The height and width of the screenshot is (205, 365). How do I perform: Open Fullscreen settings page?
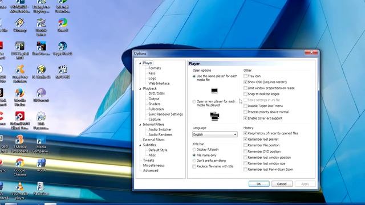click(x=156, y=109)
